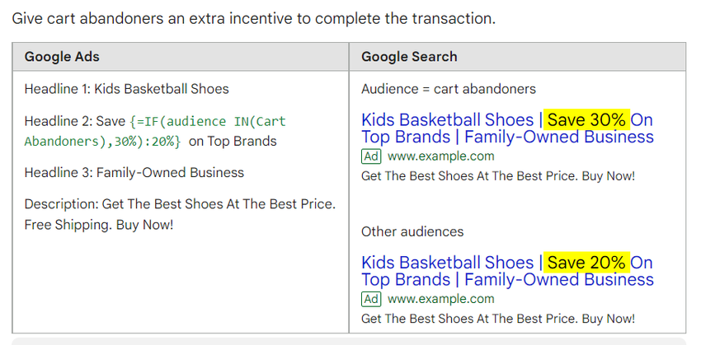Click the "Description: Get The Best Shoes" line
Viewport: 701px width, 345px height.
click(x=180, y=204)
